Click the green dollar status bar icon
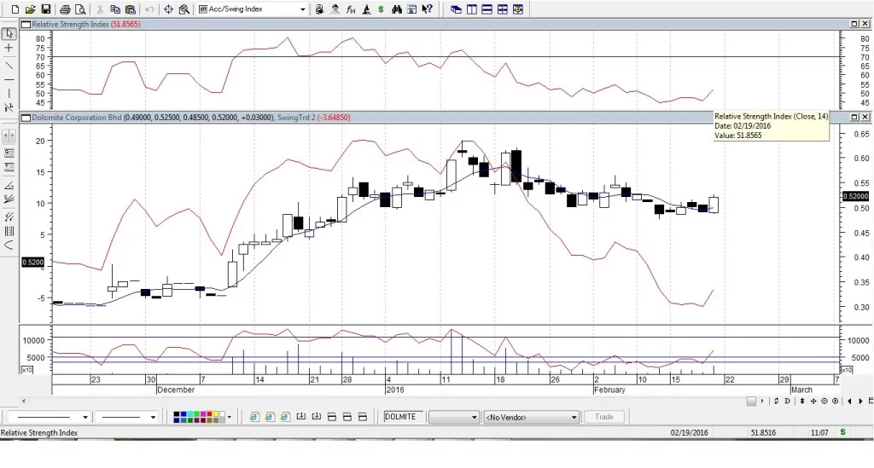 (x=842, y=432)
